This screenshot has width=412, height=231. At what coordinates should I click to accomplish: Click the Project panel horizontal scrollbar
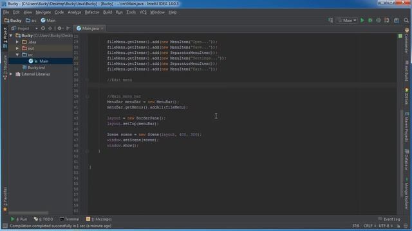pos(28,212)
